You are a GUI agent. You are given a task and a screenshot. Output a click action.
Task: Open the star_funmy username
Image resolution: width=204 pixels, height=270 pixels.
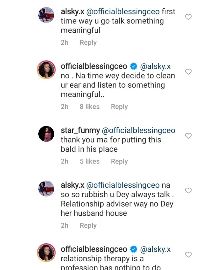click(x=80, y=131)
